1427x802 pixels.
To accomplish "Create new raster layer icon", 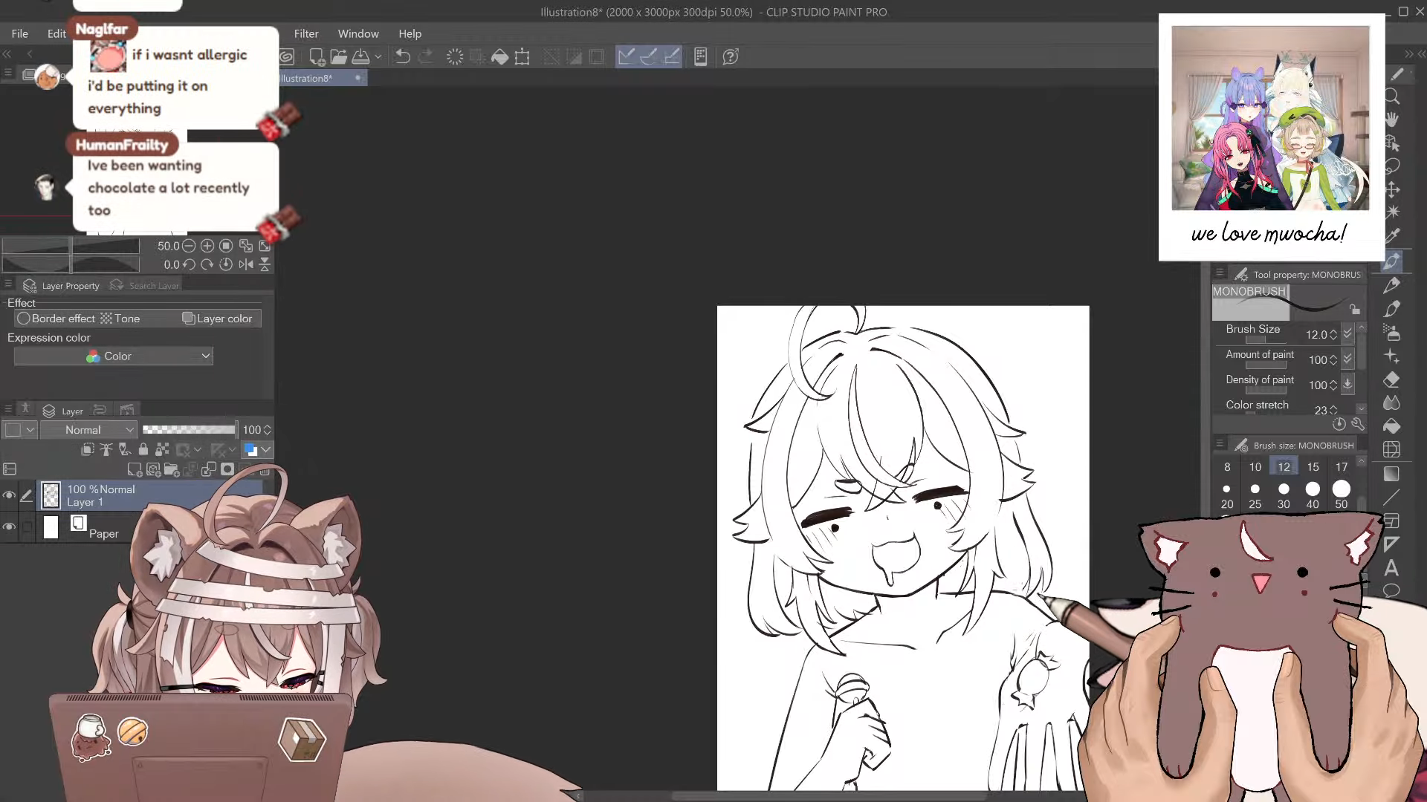I will [135, 469].
